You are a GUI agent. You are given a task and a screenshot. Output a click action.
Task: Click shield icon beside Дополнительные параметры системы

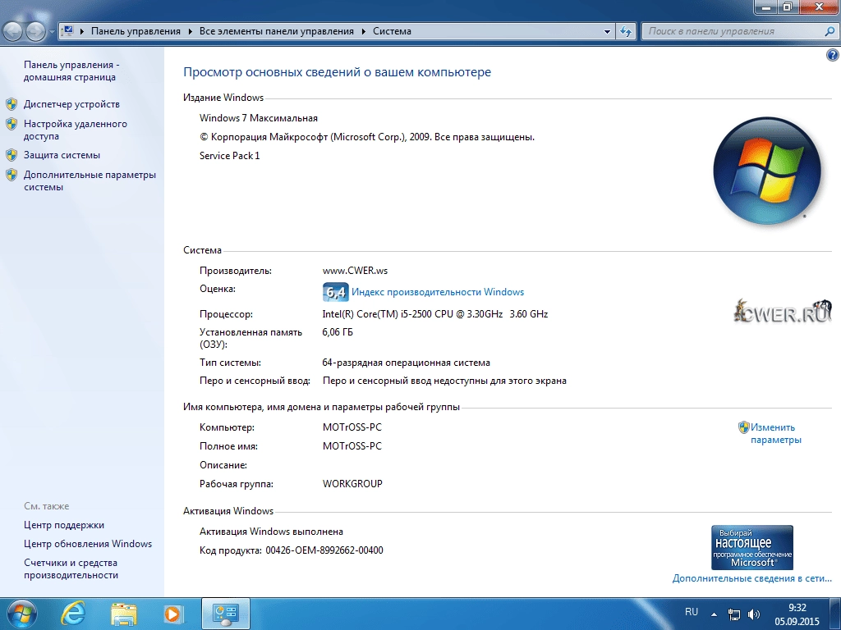[x=11, y=175]
